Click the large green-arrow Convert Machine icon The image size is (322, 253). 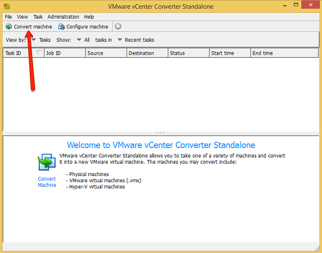pos(47,162)
